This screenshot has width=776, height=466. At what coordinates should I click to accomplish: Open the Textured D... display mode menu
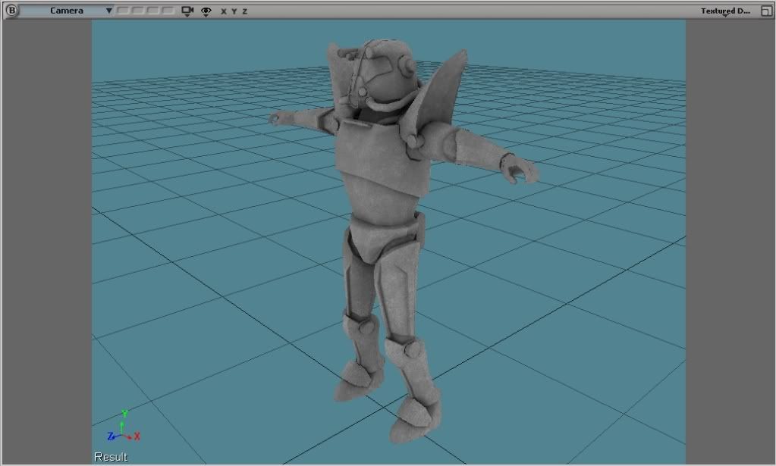(725, 11)
